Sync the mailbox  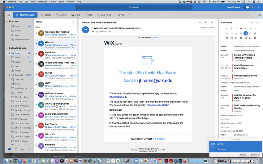120,15
